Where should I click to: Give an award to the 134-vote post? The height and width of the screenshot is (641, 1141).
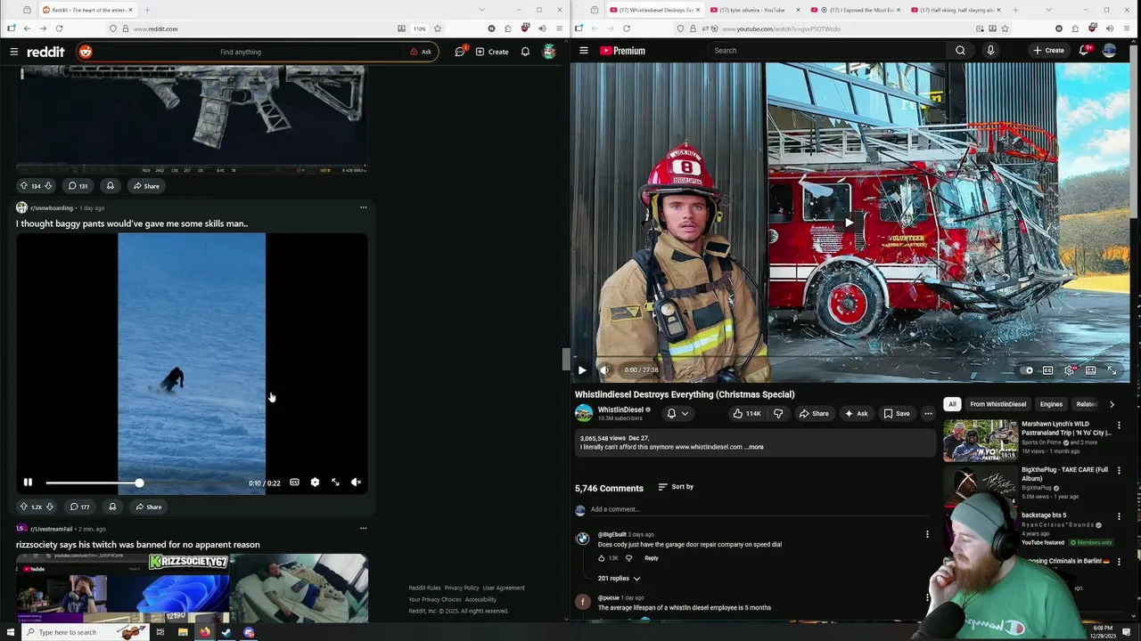(110, 186)
